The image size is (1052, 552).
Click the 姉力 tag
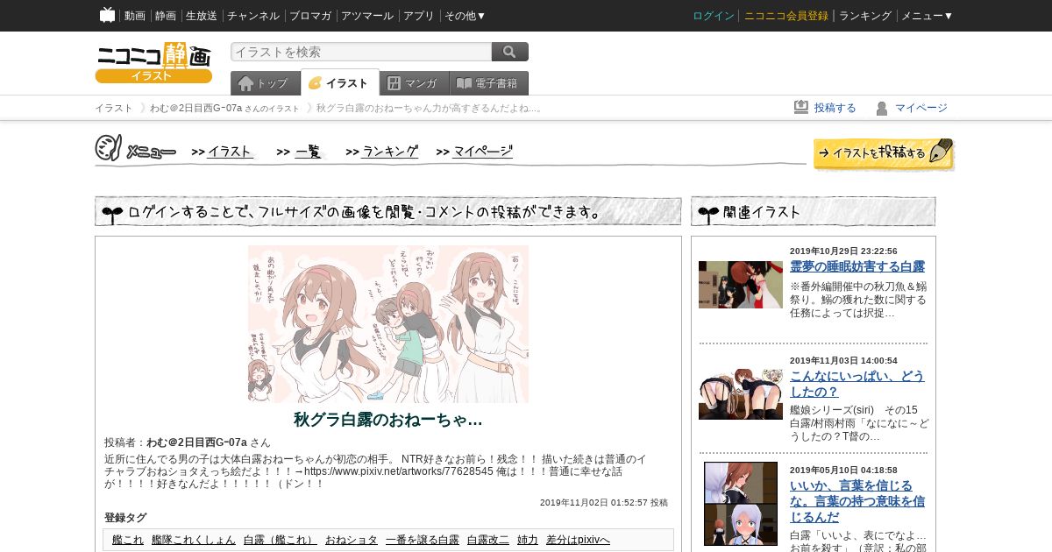528,540
